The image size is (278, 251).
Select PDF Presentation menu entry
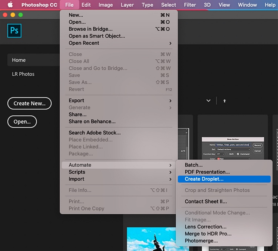coord(207,172)
